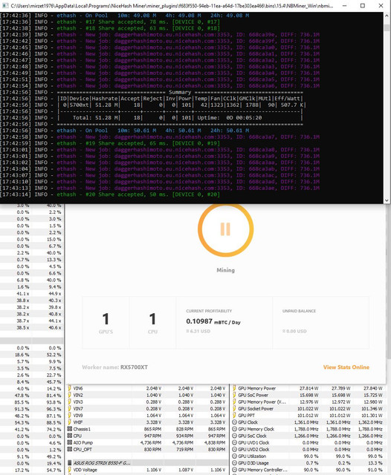Click the console window icon in the title bar
The height and width of the screenshot is (475, 391).
[x=5, y=5]
